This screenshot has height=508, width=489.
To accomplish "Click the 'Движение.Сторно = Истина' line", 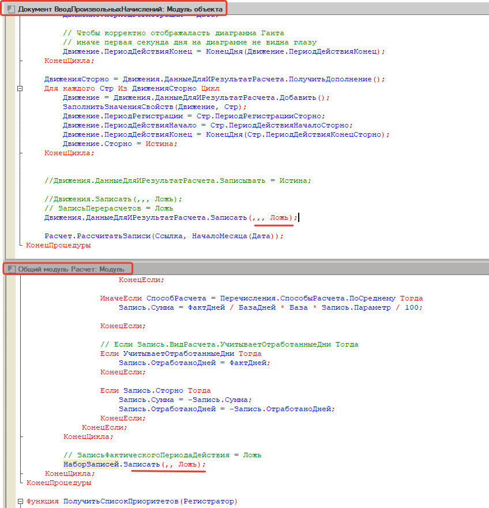I will (120, 144).
